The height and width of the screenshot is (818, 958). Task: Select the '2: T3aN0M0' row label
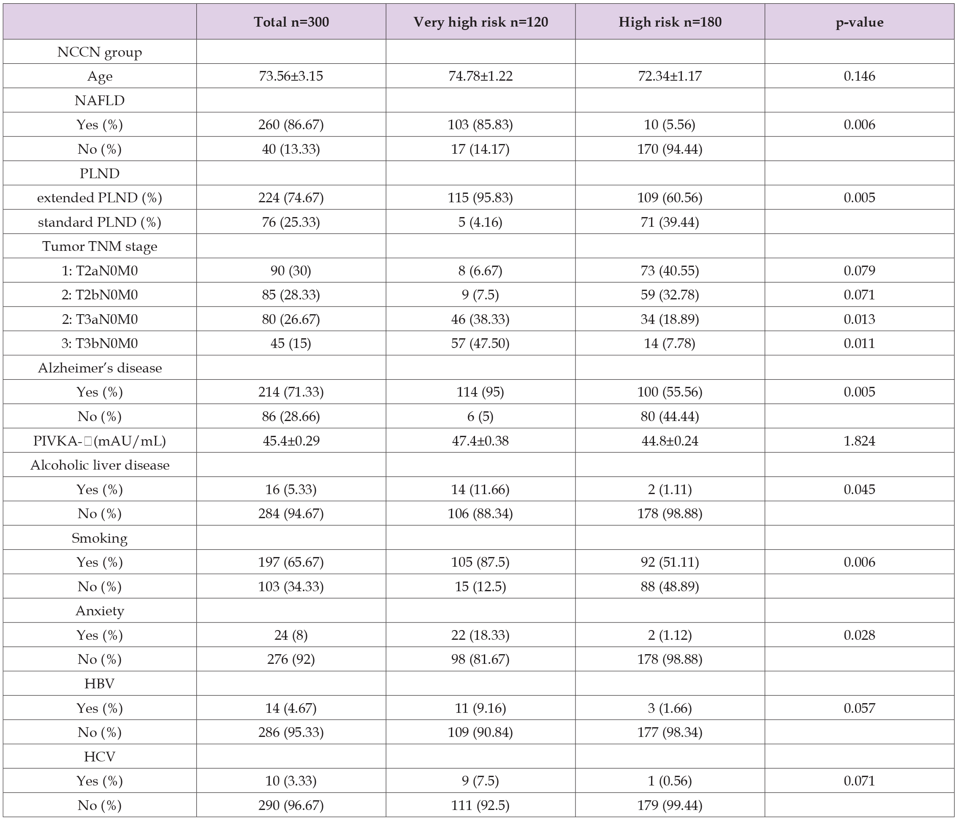(x=99, y=319)
